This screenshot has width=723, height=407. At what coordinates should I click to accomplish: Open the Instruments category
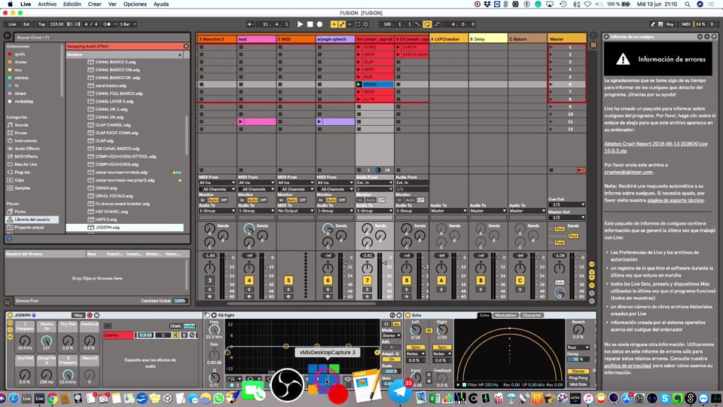[26, 141]
